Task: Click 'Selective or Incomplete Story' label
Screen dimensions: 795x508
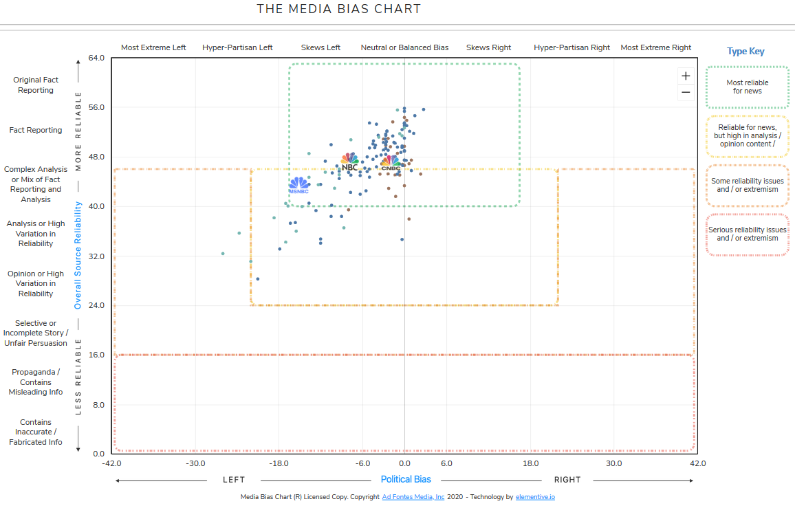Action: [x=36, y=333]
